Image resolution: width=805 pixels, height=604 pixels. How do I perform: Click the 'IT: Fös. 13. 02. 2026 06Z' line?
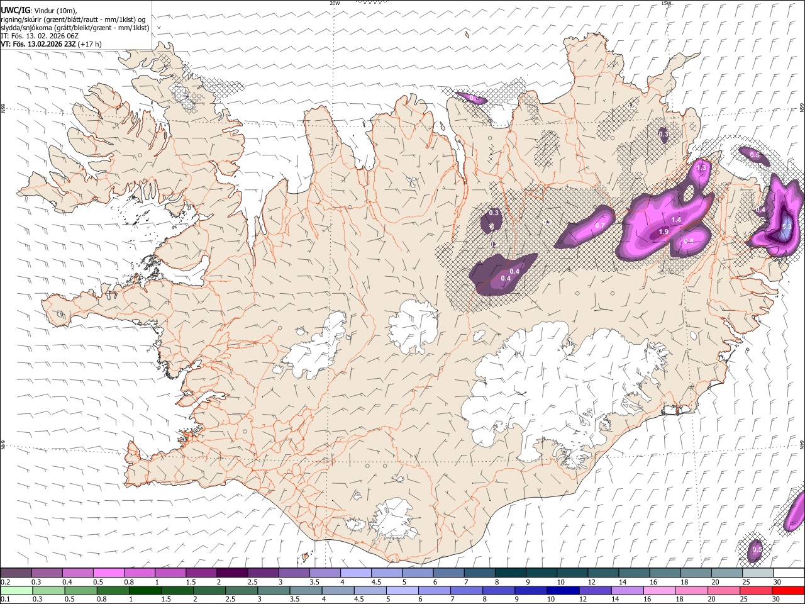[40, 36]
